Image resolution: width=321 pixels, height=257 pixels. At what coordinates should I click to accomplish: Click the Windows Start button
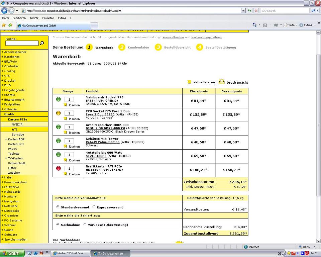tap(12, 253)
